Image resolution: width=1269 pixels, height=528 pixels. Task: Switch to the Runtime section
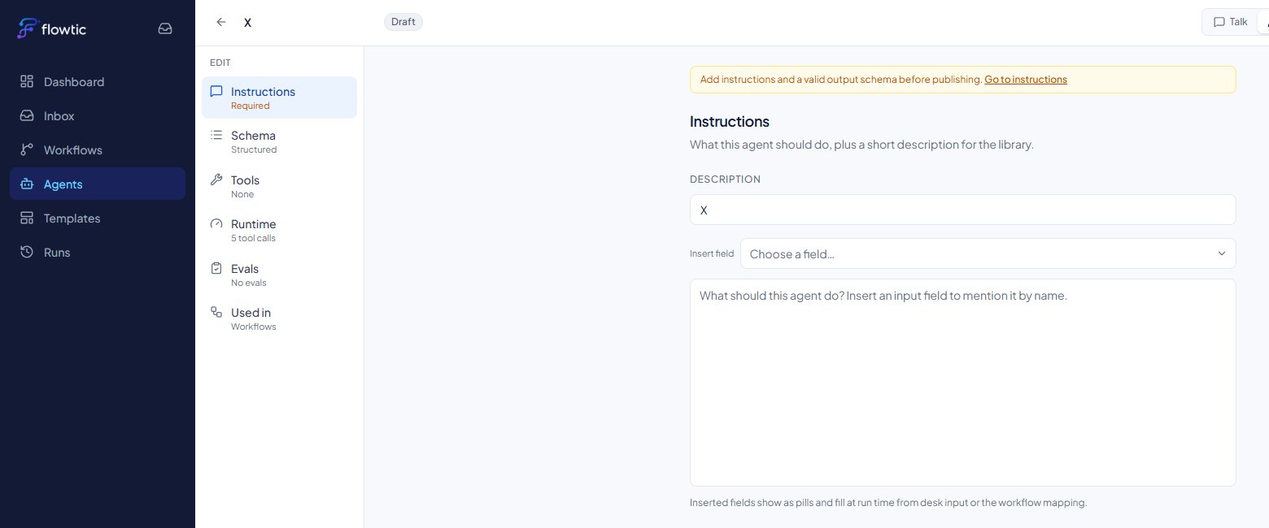tap(279, 230)
